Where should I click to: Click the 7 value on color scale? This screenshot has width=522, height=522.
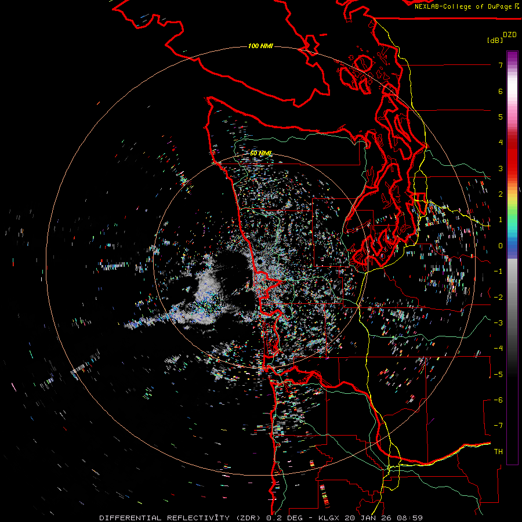tap(501, 65)
